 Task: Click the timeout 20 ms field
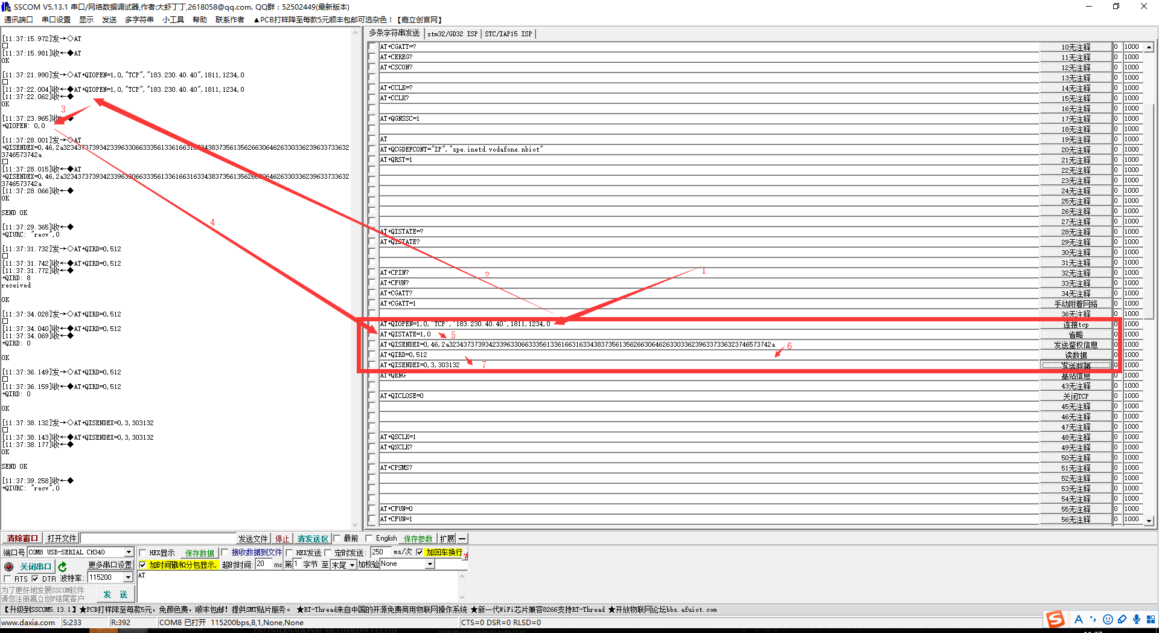click(x=264, y=564)
